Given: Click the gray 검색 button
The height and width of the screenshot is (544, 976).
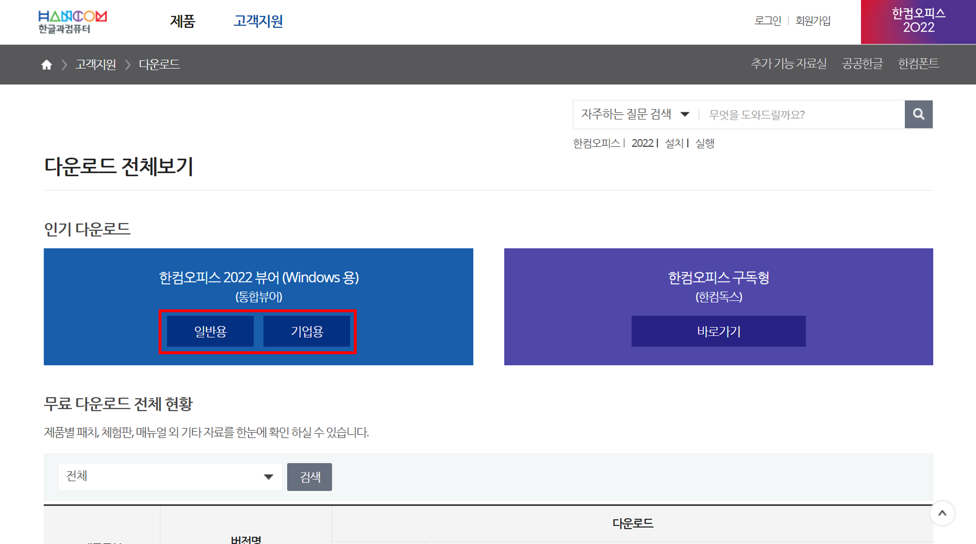Looking at the screenshot, I should click(309, 477).
